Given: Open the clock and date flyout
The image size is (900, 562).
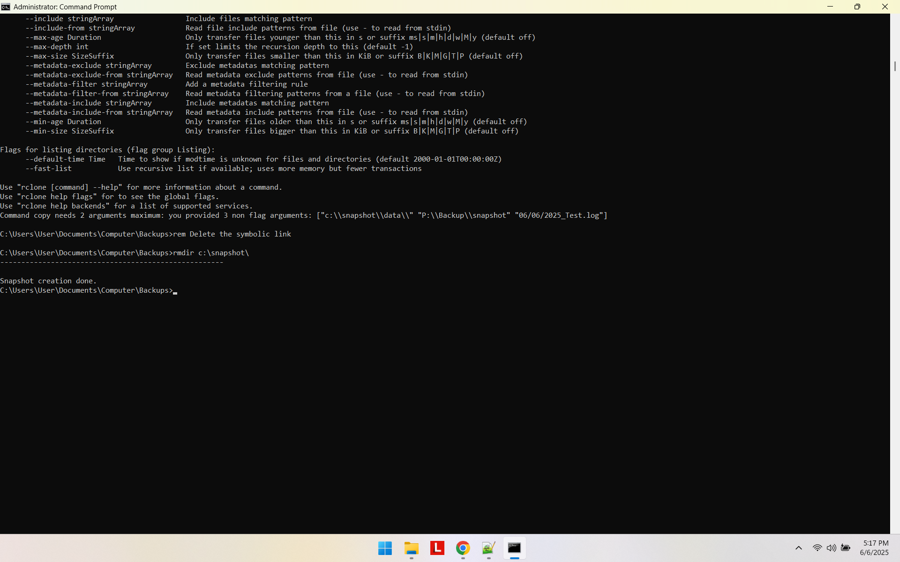Looking at the screenshot, I should click(x=874, y=548).
